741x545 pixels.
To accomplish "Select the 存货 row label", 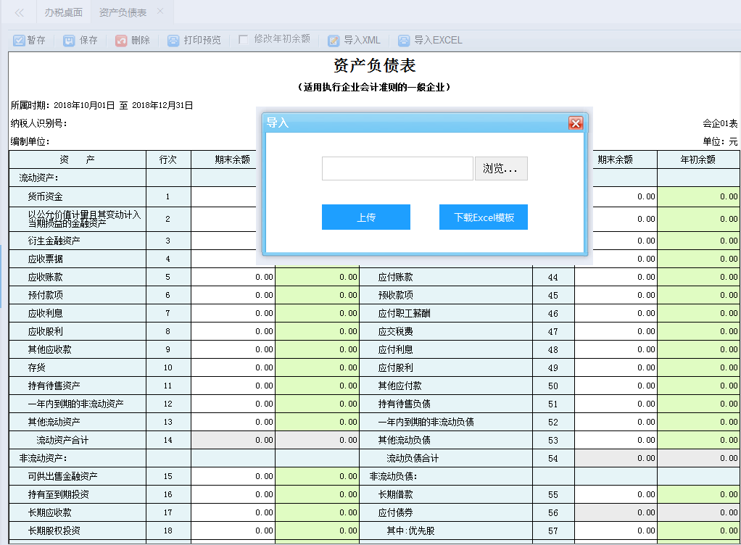I will point(37,367).
